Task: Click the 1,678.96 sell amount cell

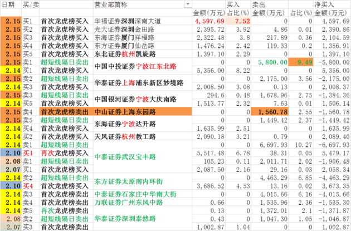Action: [x=270, y=95]
